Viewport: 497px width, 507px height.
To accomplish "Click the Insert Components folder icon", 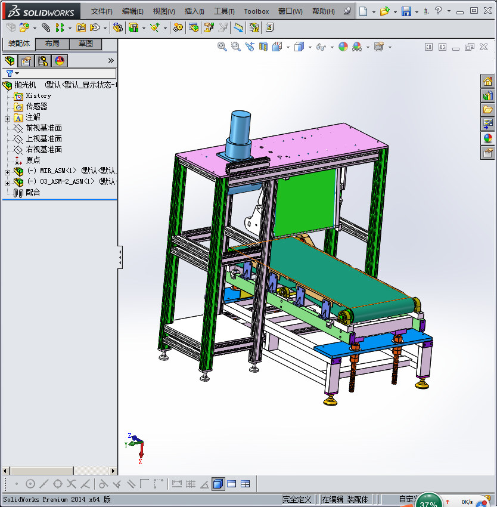I will click(24, 27).
